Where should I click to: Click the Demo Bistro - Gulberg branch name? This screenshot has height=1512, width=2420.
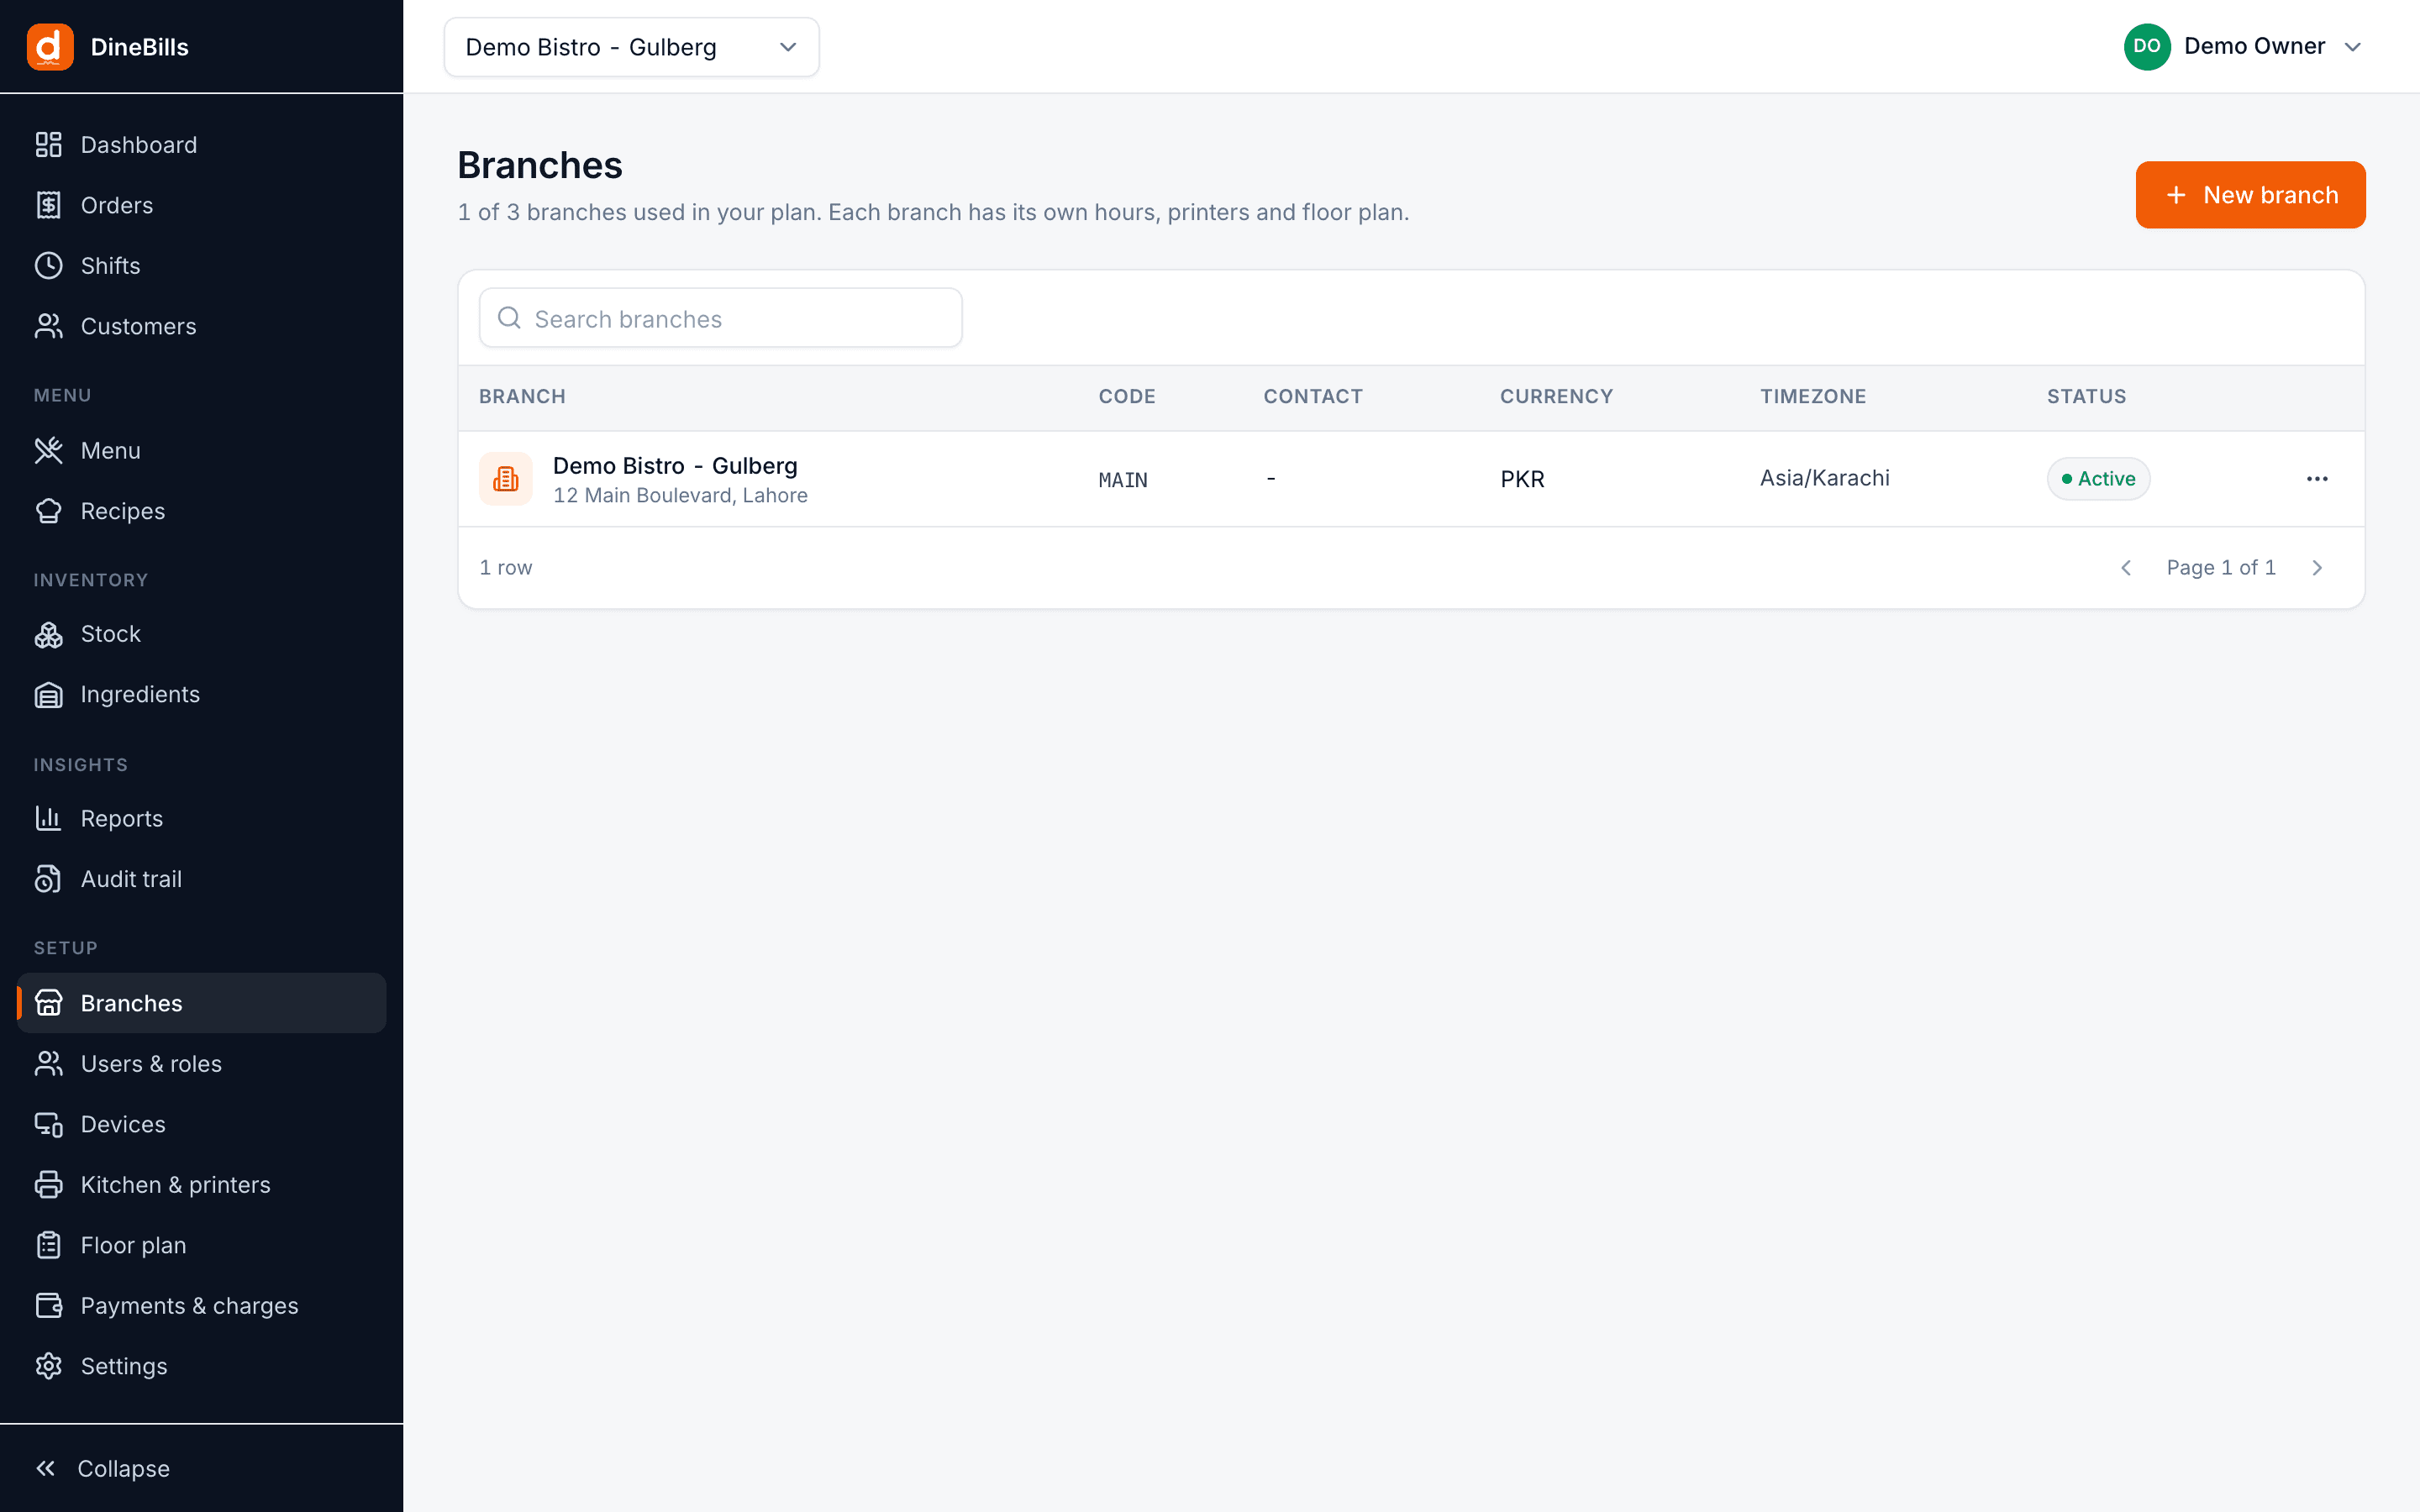click(675, 466)
